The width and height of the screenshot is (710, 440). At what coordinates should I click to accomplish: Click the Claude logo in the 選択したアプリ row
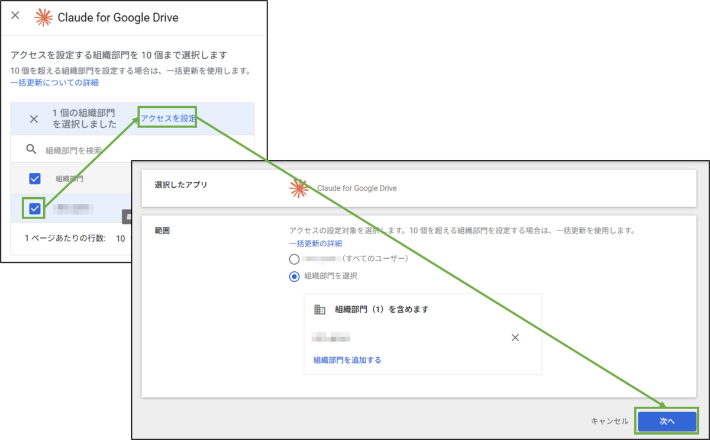click(299, 188)
